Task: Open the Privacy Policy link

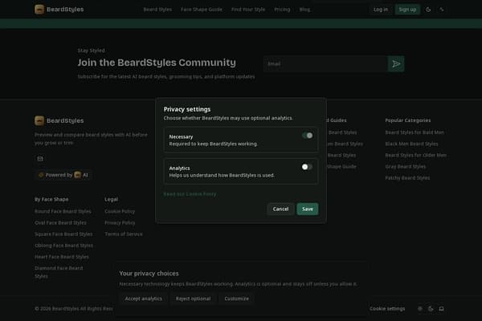Action: pos(120,223)
